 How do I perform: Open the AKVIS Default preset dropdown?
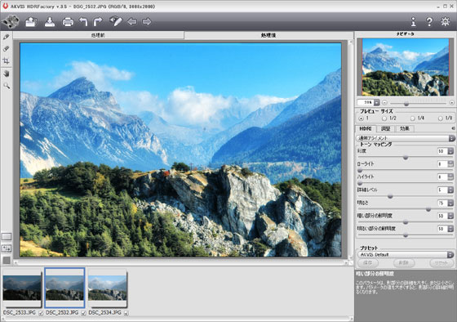tap(406, 254)
